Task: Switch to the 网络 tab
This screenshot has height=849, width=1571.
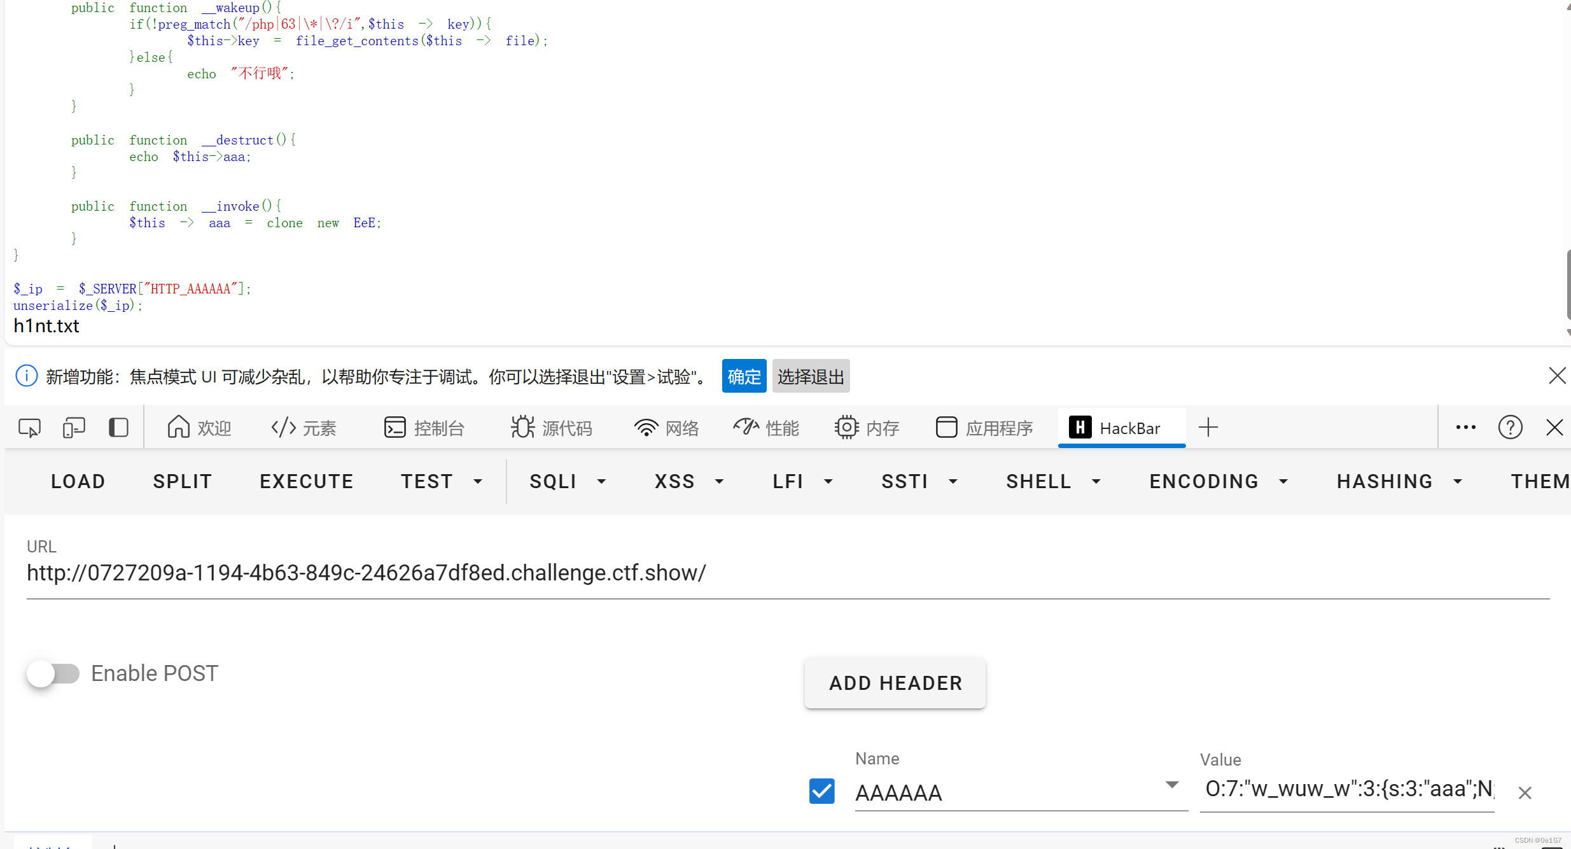Action: tap(666, 427)
